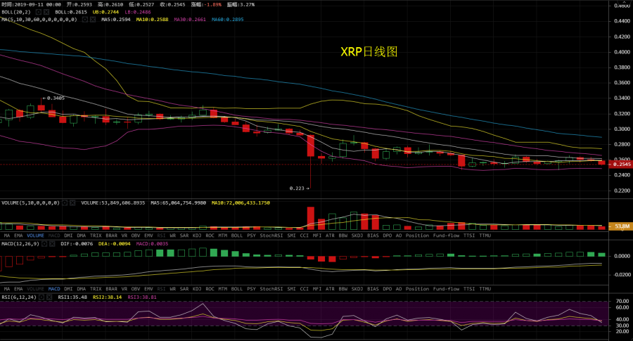
Task: Choose EMV in the row under the MACD chart
Action: [148, 289]
